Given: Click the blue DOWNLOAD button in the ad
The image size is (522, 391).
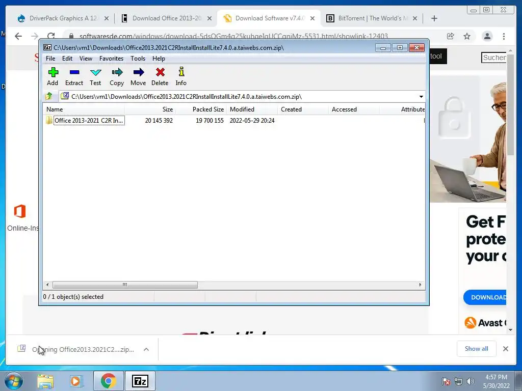Looking at the screenshot, I should [x=485, y=297].
